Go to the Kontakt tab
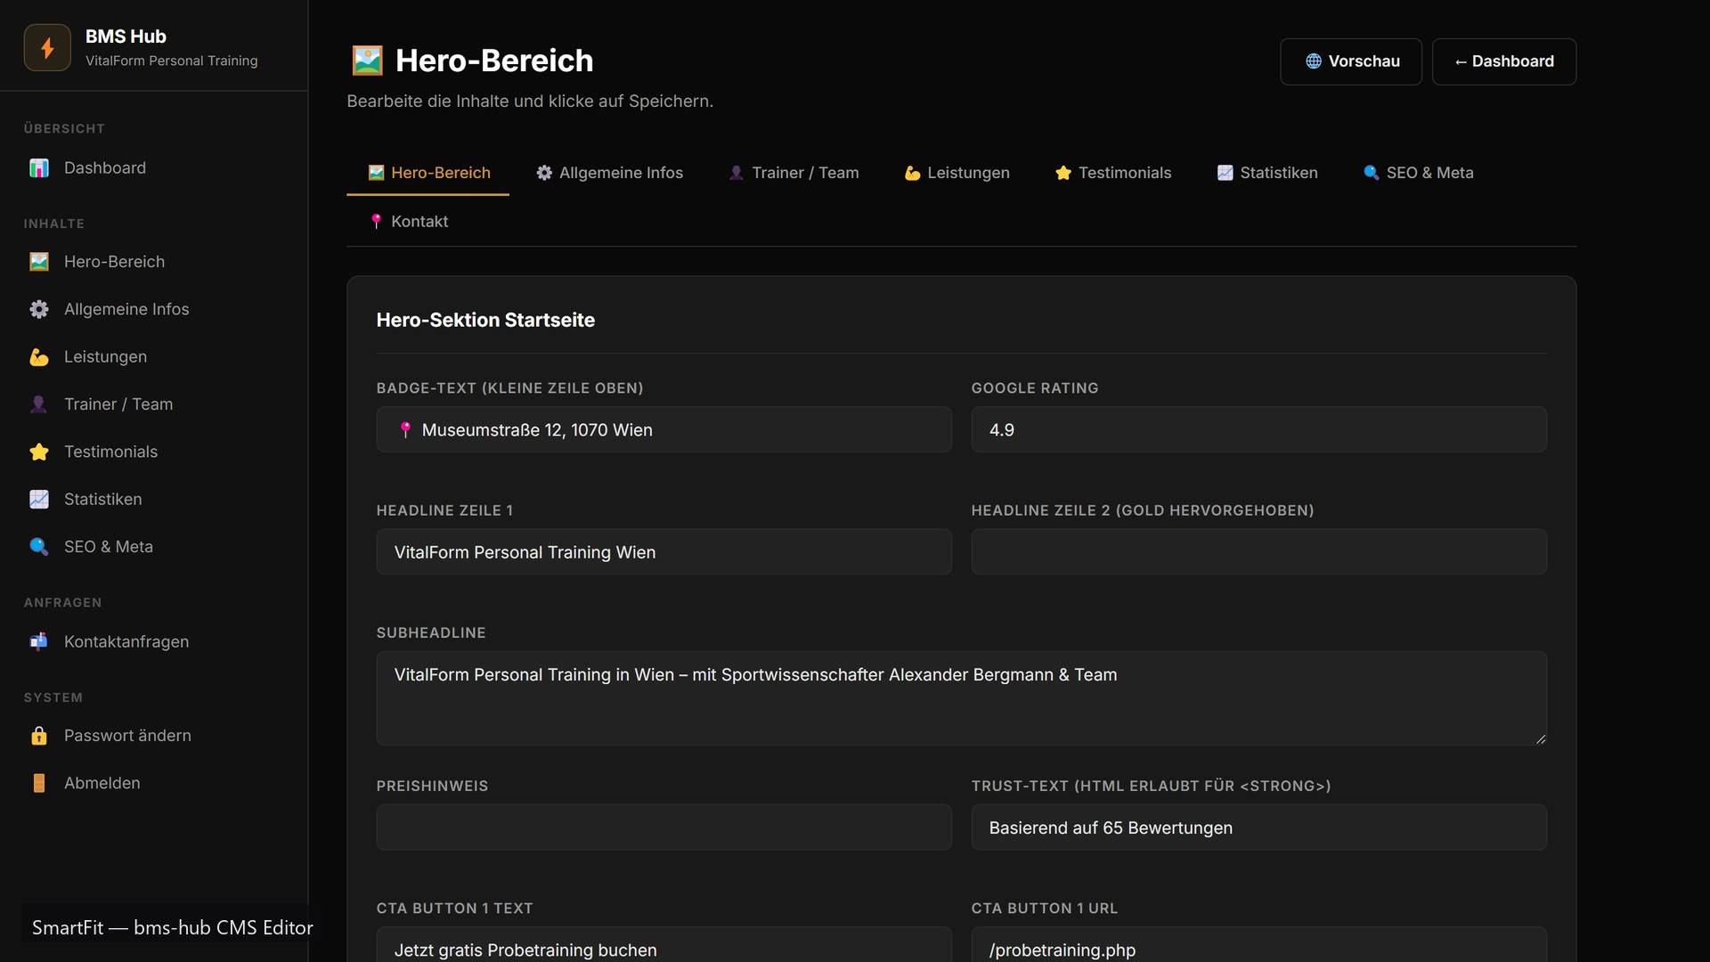This screenshot has height=962, width=1710. pyautogui.click(x=408, y=222)
